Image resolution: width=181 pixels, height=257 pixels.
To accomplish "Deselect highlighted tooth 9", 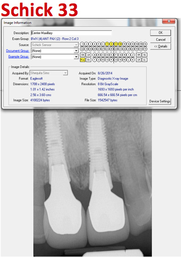I will [116, 44].
